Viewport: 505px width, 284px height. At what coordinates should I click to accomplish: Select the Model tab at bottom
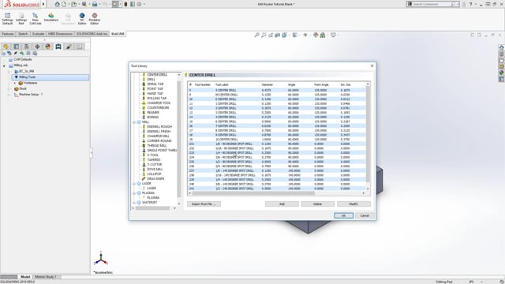(x=25, y=277)
